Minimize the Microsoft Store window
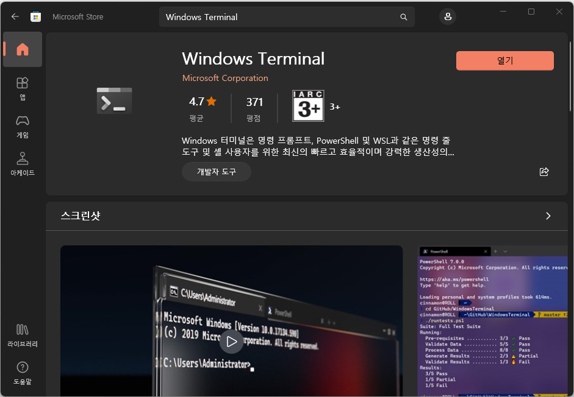The image size is (574, 397). tap(503, 12)
